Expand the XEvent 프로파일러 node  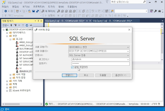(x=7, y=91)
